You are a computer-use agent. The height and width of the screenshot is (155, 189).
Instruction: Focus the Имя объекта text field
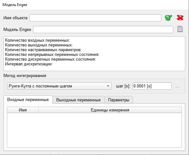pyautogui.click(x=95, y=18)
